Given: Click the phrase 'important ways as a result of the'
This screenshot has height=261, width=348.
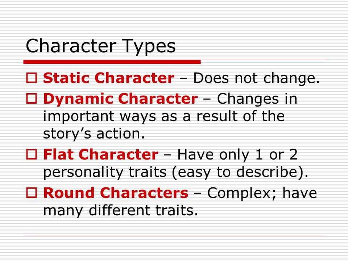Looking at the screenshot, I should tap(164, 116).
